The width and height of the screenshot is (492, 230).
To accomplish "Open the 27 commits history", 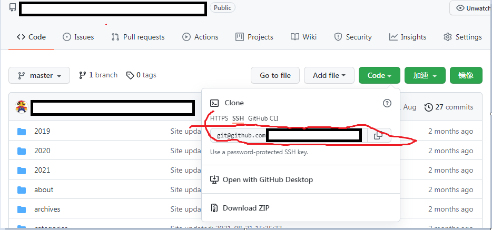I will point(449,107).
